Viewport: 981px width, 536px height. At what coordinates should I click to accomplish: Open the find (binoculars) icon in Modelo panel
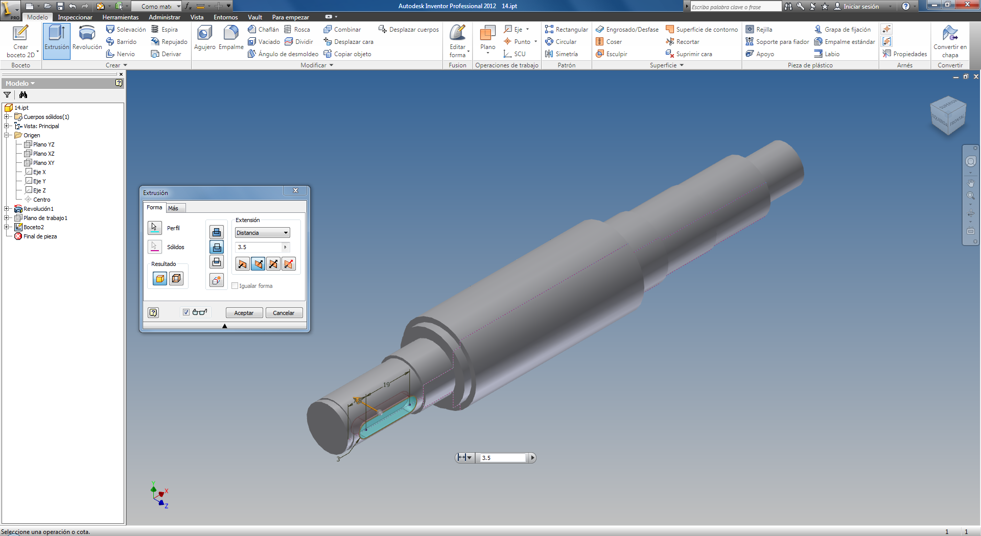[23, 95]
